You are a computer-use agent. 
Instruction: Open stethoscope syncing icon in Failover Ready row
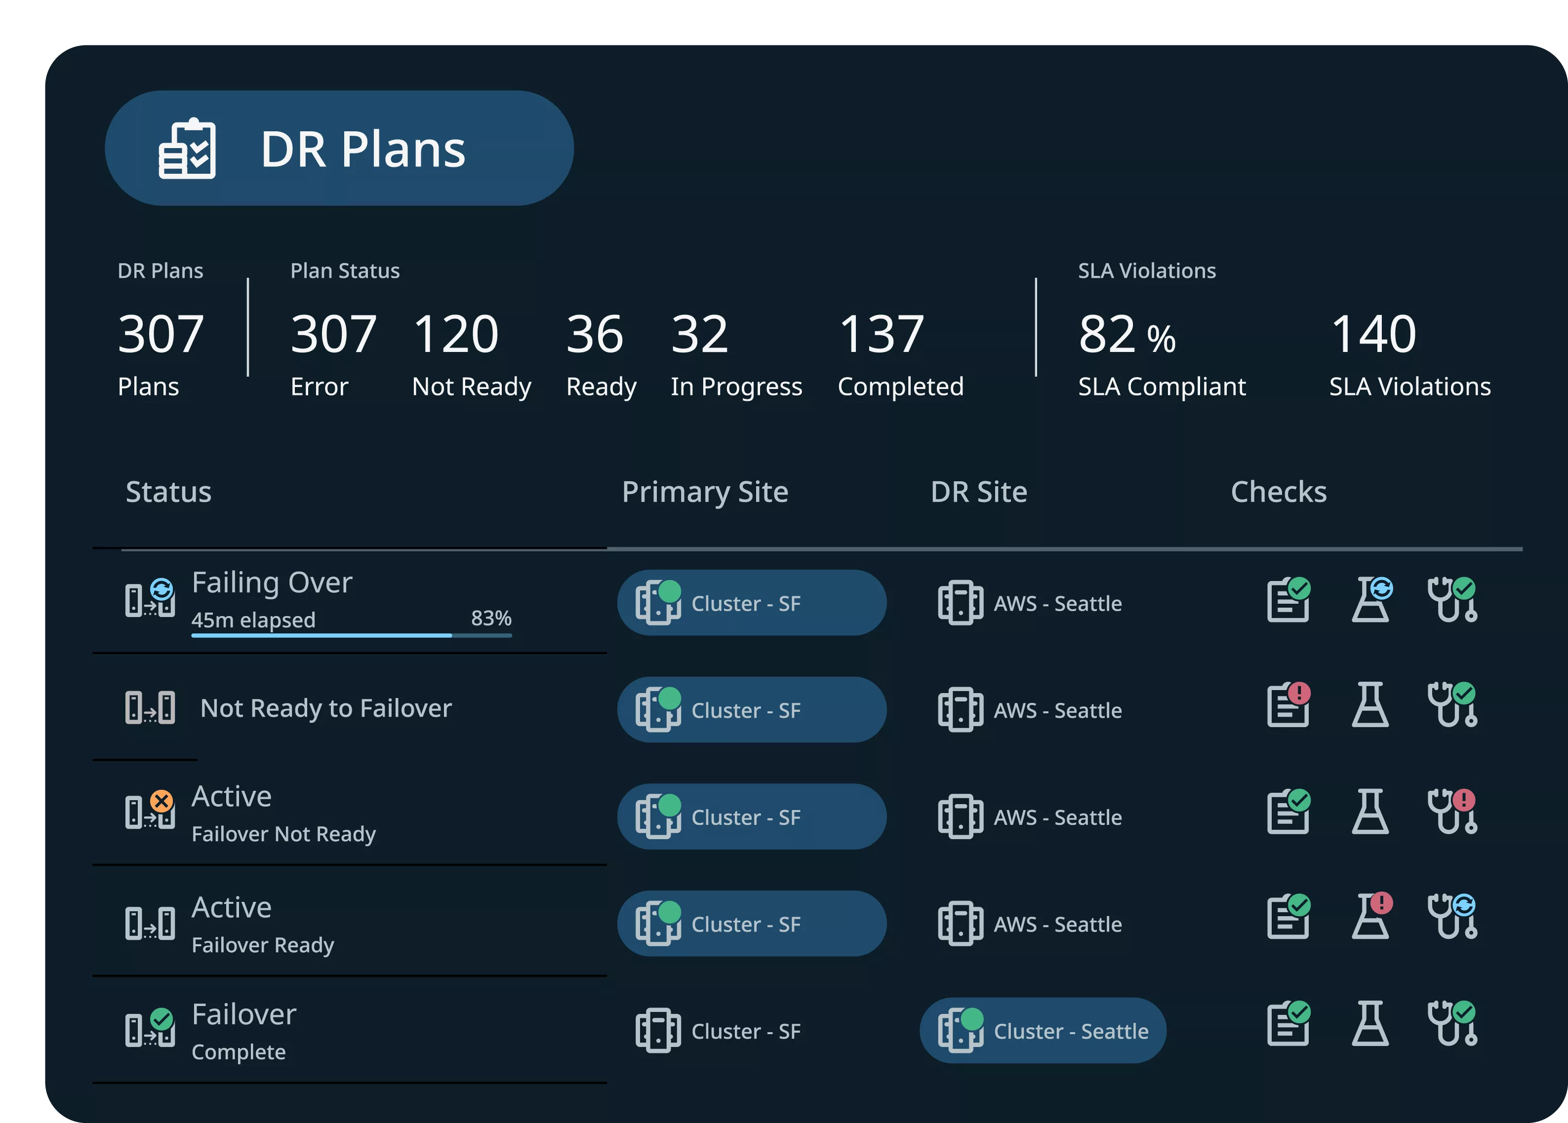coord(1452,916)
